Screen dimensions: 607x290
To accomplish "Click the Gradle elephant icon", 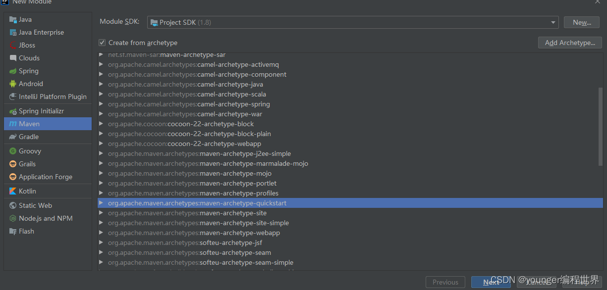I will click(13, 137).
